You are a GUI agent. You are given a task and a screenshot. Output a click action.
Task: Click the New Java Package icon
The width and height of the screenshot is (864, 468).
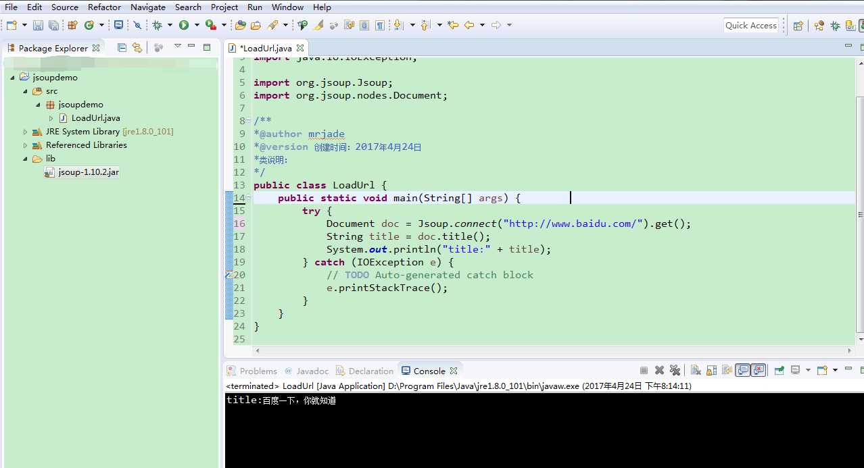click(x=72, y=25)
